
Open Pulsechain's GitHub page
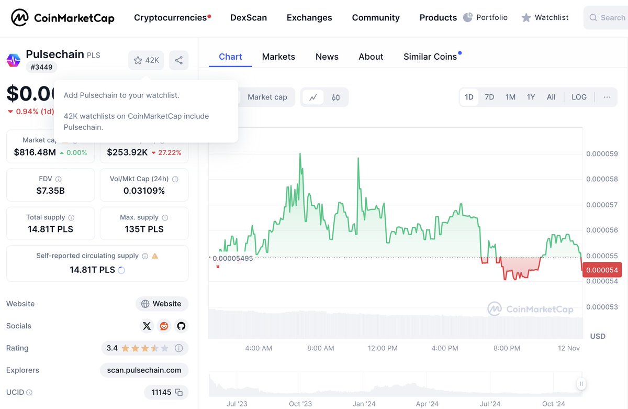pos(181,326)
